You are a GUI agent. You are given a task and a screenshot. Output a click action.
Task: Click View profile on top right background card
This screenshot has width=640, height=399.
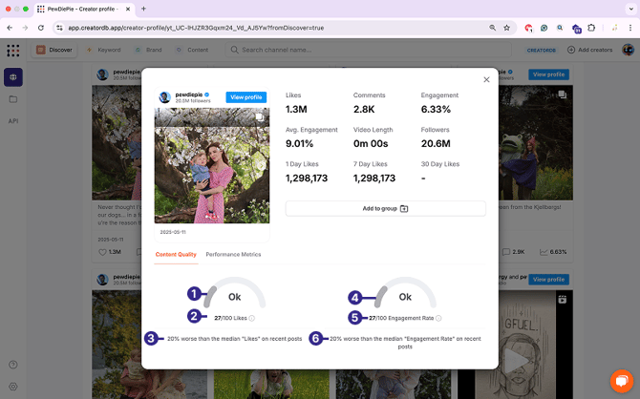[548, 74]
